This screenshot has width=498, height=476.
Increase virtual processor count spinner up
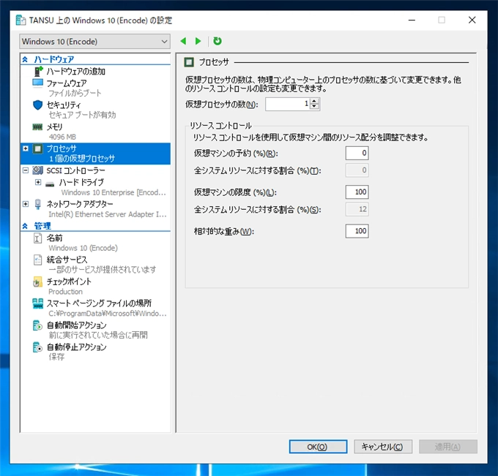click(x=314, y=101)
